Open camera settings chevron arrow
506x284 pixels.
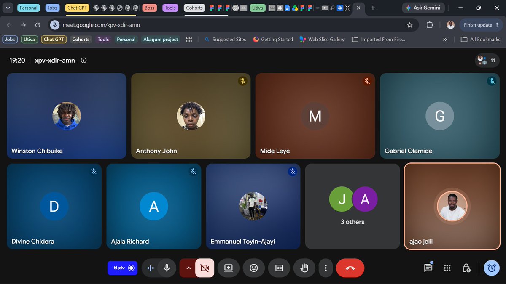pos(188,268)
